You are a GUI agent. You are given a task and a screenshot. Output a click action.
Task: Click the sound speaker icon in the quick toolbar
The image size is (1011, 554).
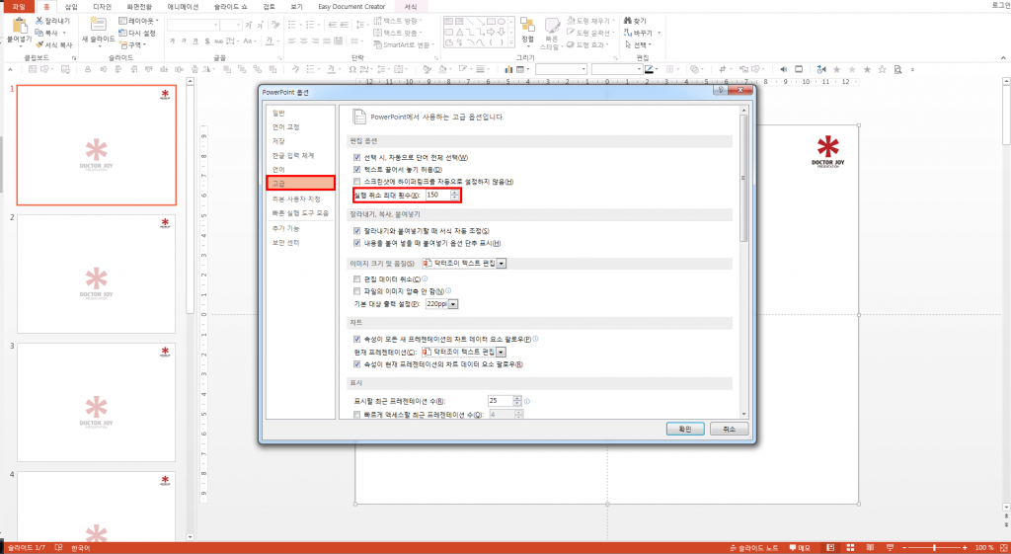783,69
